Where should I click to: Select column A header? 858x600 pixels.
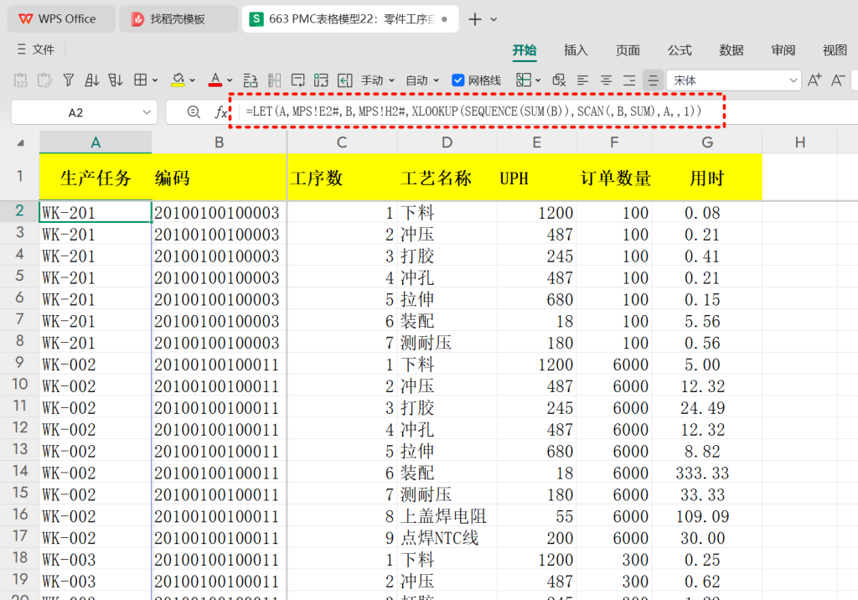(x=96, y=142)
